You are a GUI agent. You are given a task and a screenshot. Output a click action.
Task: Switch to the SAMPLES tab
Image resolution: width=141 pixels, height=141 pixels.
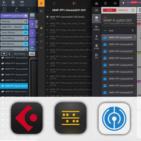(x=123, y=10)
